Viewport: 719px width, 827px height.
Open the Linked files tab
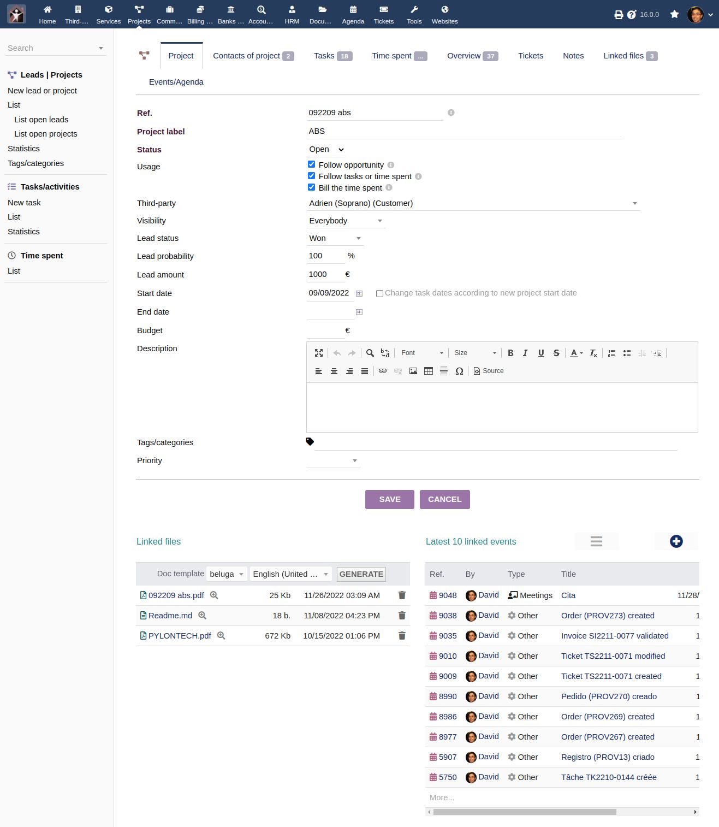(x=629, y=56)
